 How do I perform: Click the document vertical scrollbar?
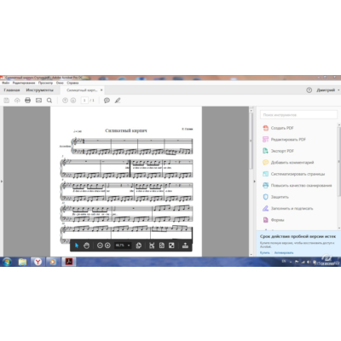pyautogui.click(x=251, y=142)
